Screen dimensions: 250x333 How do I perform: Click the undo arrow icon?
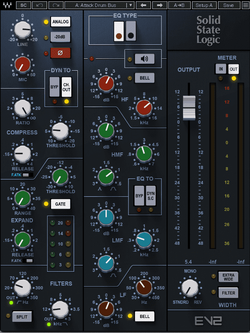(40, 5)
